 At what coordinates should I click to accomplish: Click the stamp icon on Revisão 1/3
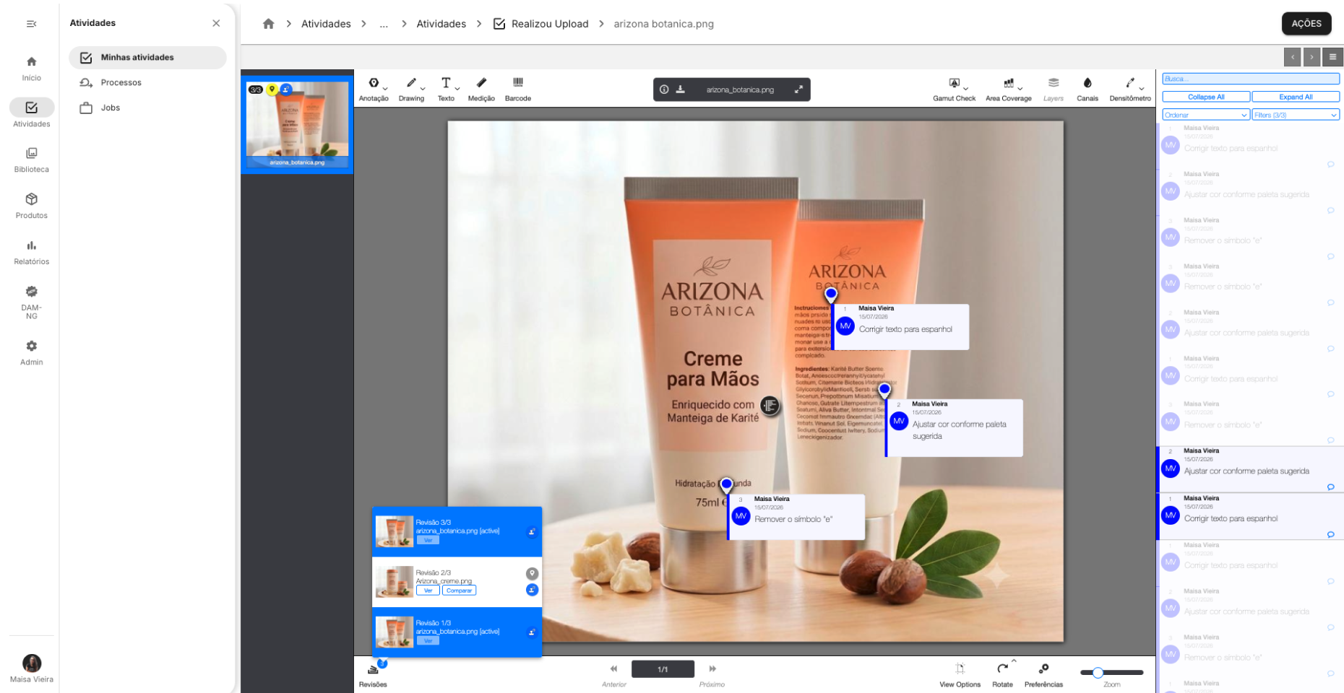coord(532,632)
